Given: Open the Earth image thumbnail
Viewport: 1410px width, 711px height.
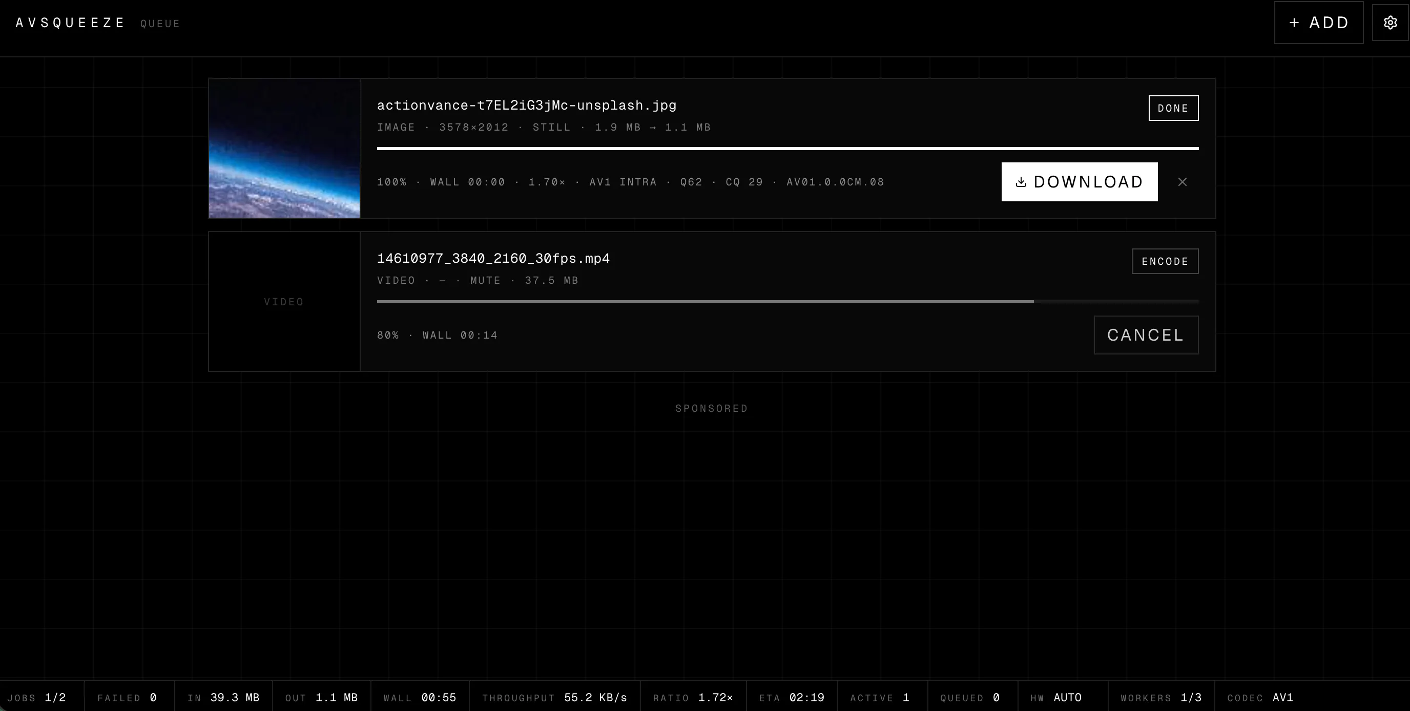Looking at the screenshot, I should pyautogui.click(x=284, y=149).
